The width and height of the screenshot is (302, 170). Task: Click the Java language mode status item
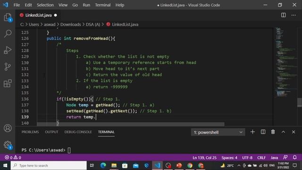274,158
